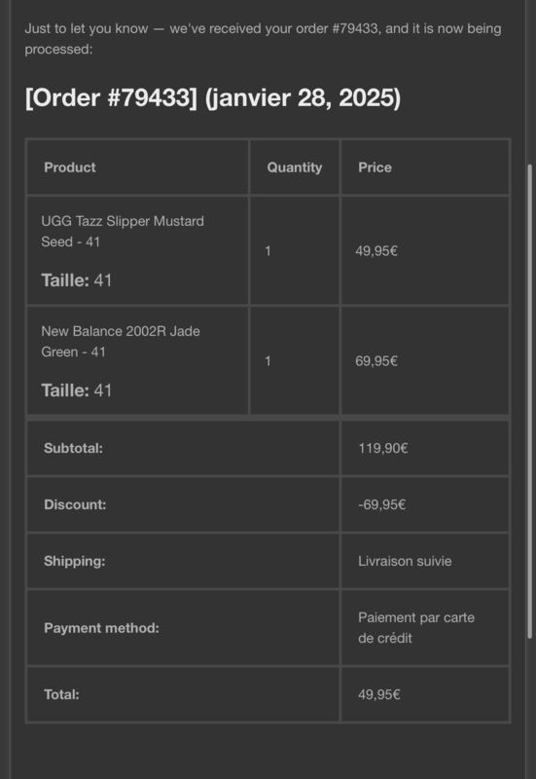Click the order received intro paragraph

(263, 39)
